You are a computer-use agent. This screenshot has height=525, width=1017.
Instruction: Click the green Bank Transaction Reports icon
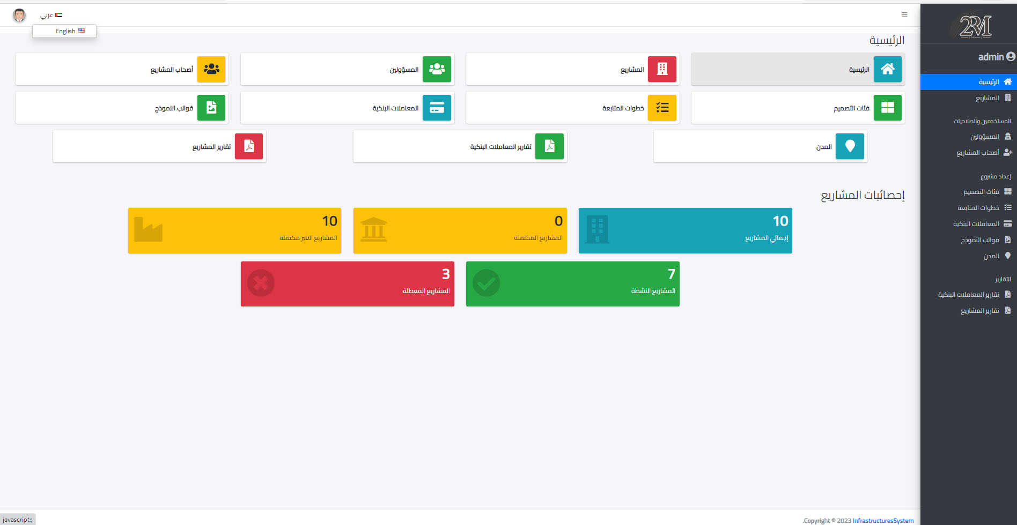[x=549, y=146]
